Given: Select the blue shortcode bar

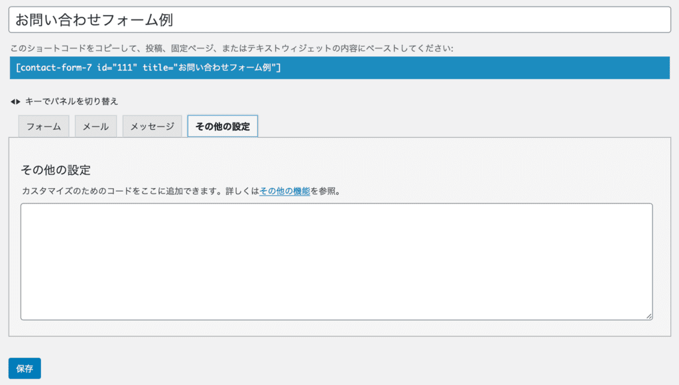Looking at the screenshot, I should (339, 67).
